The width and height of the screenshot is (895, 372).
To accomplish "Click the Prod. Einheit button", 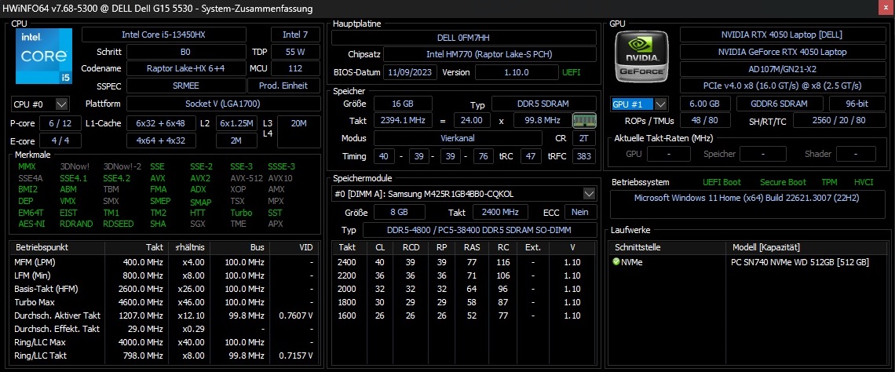I will pos(283,86).
